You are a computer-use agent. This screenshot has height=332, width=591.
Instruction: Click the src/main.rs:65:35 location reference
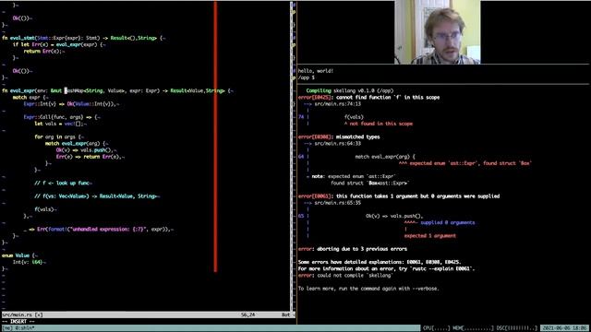coord(337,203)
